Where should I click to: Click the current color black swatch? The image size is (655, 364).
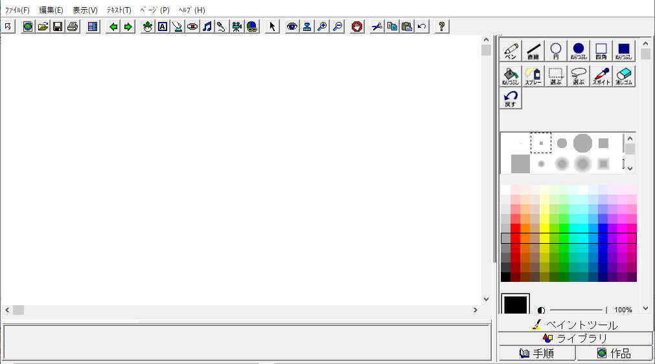tap(516, 305)
